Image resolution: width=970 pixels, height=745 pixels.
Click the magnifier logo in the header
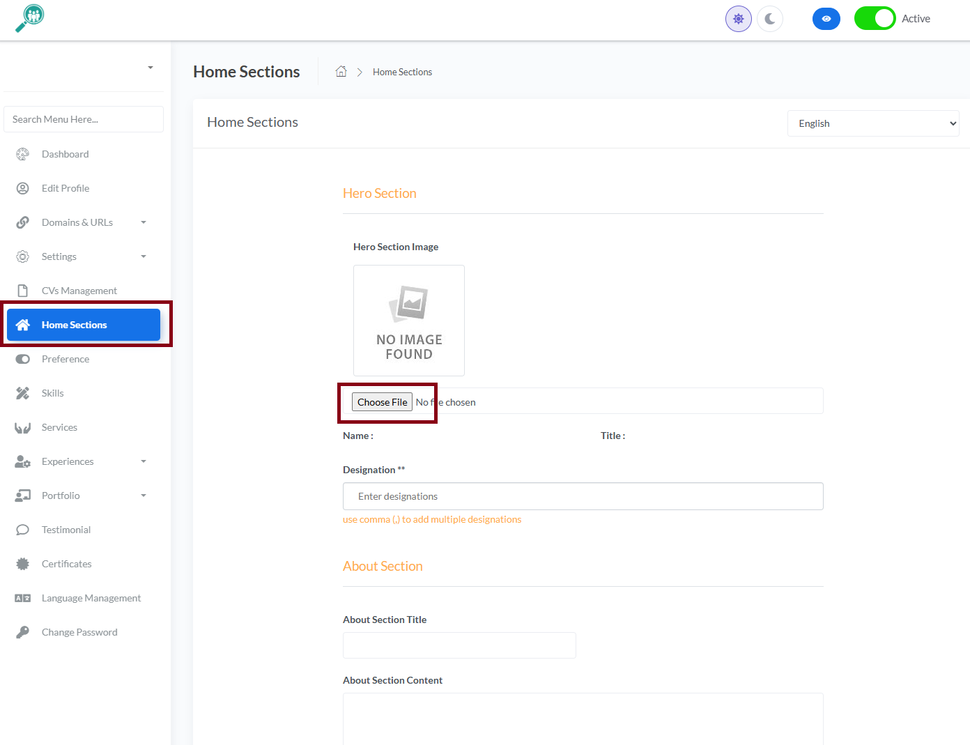coord(30,19)
